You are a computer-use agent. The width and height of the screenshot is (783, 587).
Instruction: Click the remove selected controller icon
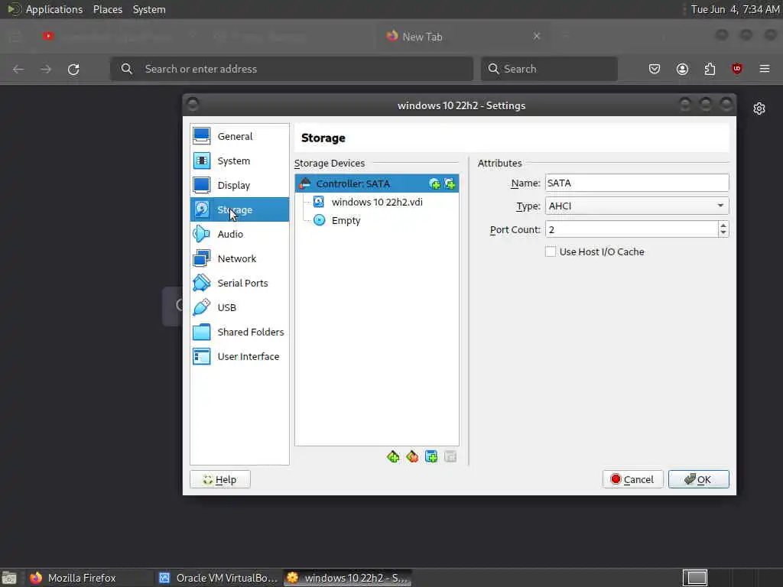click(x=412, y=456)
